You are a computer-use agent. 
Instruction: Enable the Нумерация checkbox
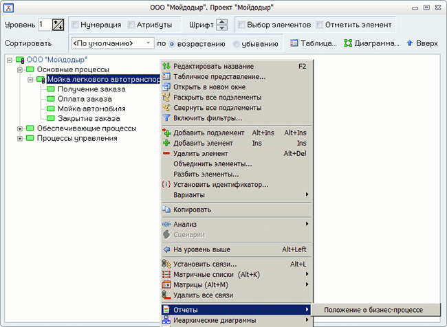[75, 25]
